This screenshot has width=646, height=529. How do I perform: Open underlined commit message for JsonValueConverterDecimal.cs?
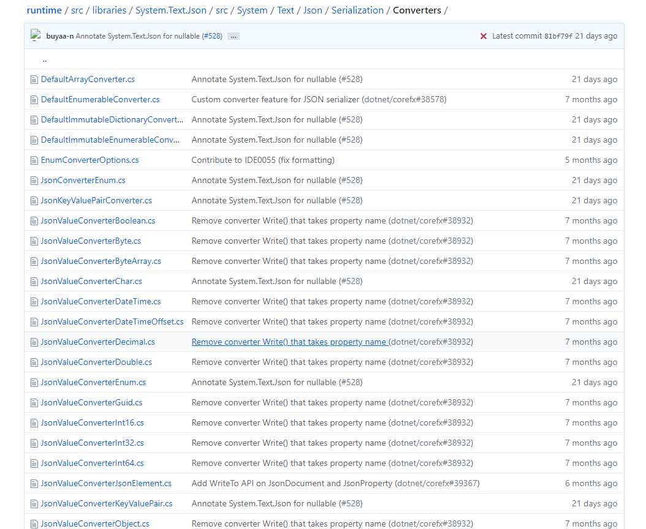tap(290, 342)
